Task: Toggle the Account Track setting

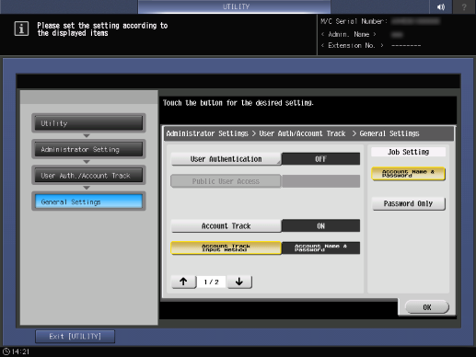Action: 226,226
